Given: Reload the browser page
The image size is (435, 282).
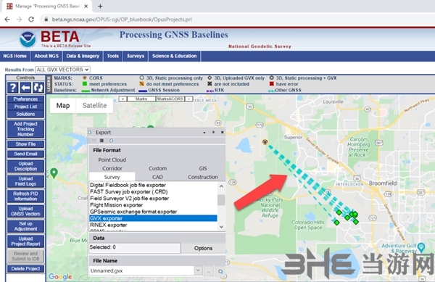Looking at the screenshot, I should pyautogui.click(x=31, y=20).
